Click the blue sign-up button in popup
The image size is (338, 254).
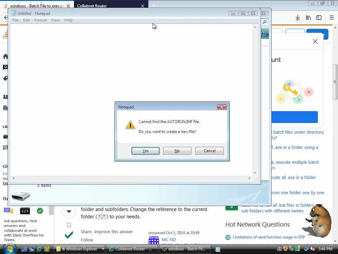[x=294, y=117]
